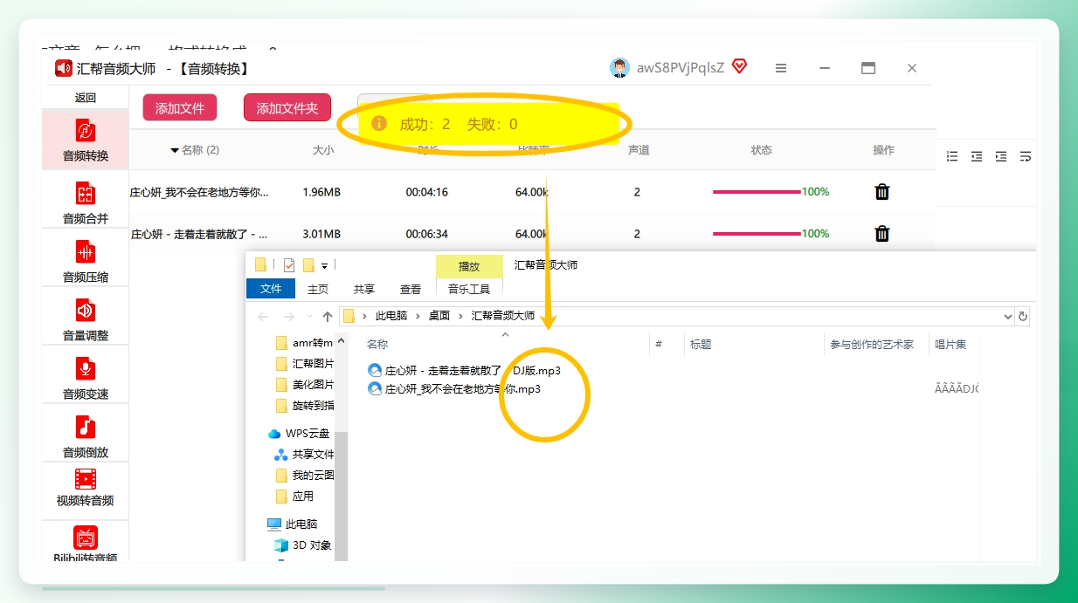
Task: Click Explorer back arrow
Action: [x=263, y=316]
